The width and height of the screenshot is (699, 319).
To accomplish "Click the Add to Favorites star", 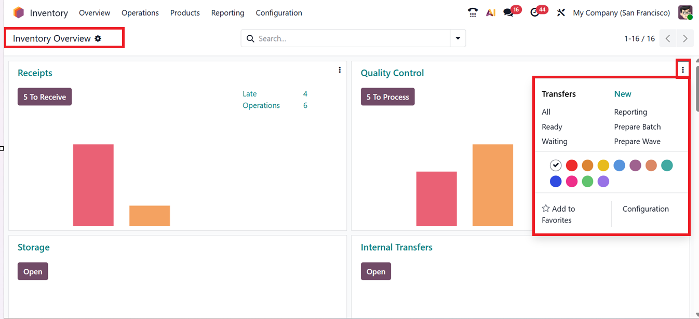I will pos(545,208).
